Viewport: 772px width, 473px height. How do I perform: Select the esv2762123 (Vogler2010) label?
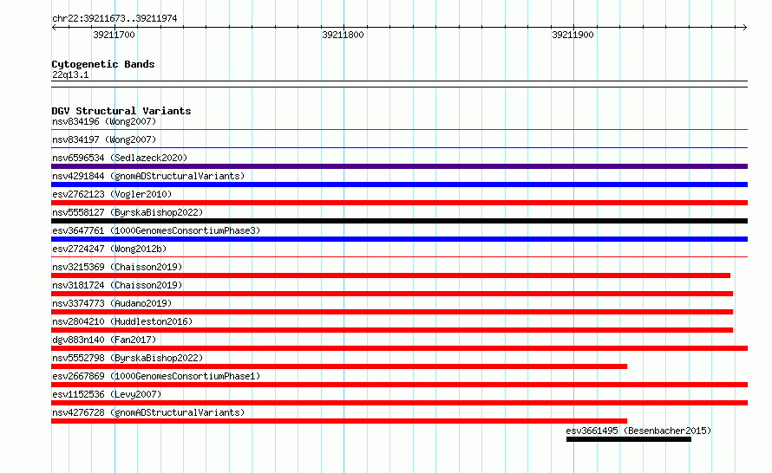[x=112, y=194]
